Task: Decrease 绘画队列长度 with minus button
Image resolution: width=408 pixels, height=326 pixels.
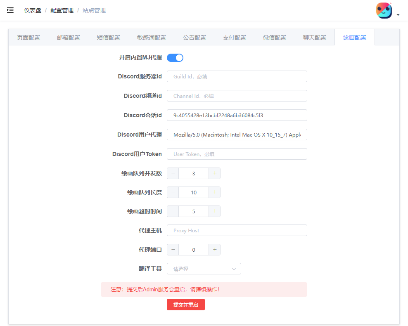Action: pos(173,192)
